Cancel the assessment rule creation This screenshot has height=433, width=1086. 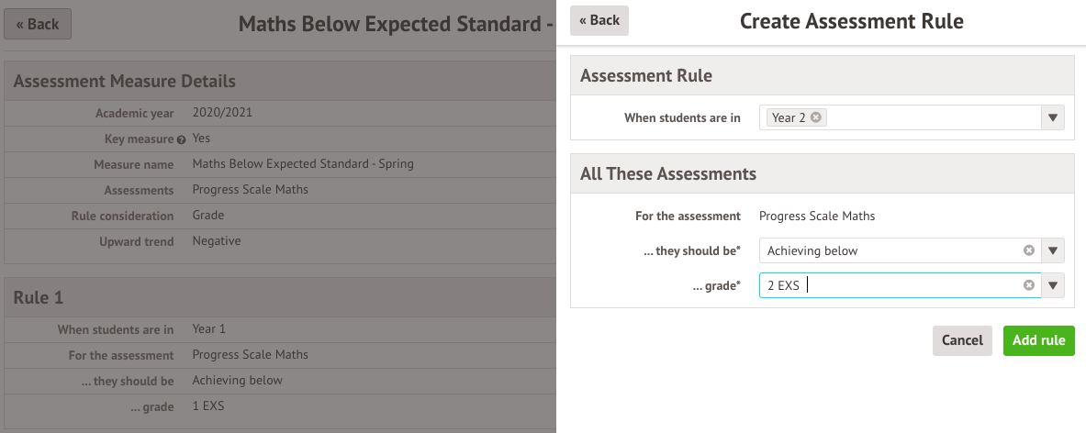(962, 340)
